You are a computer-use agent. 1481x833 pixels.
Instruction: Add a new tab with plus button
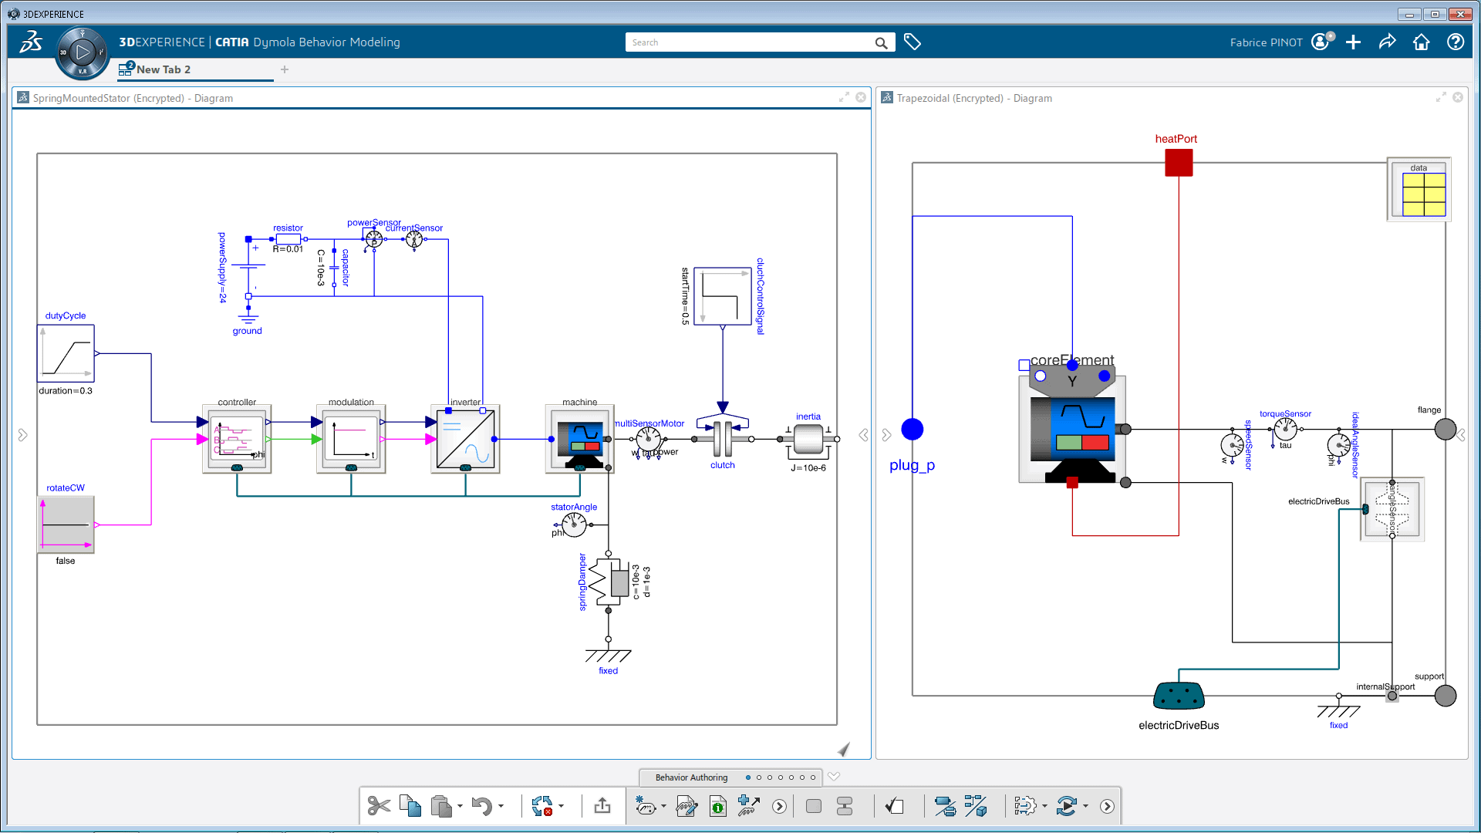pyautogui.click(x=285, y=69)
